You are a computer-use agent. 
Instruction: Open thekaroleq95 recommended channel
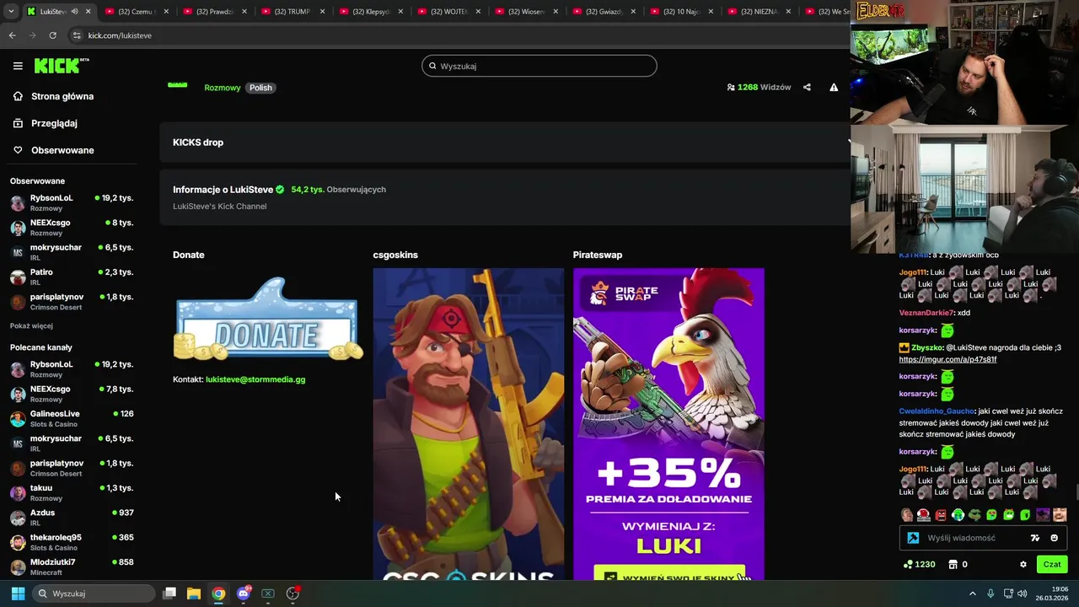point(72,542)
